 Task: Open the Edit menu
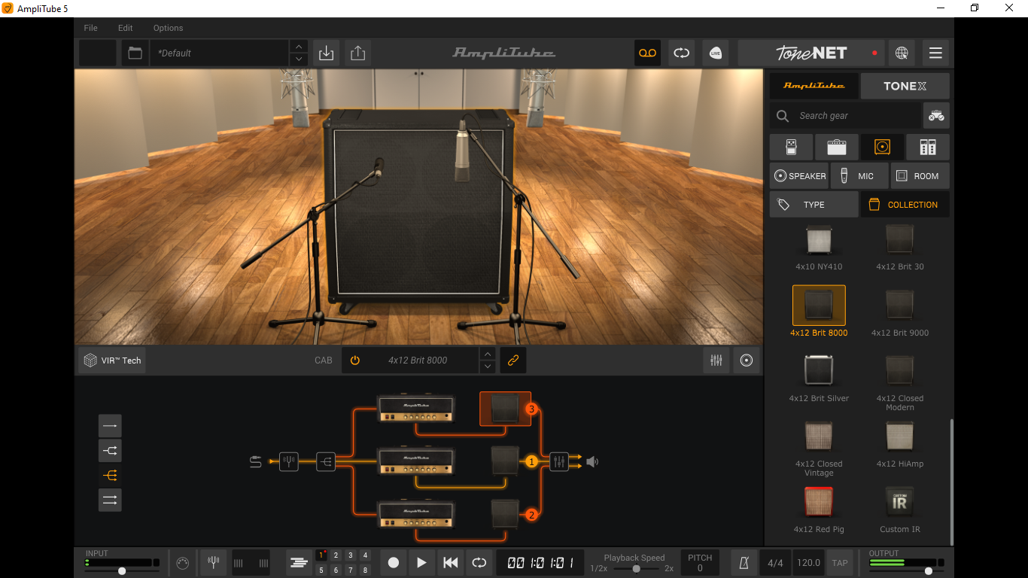point(126,28)
